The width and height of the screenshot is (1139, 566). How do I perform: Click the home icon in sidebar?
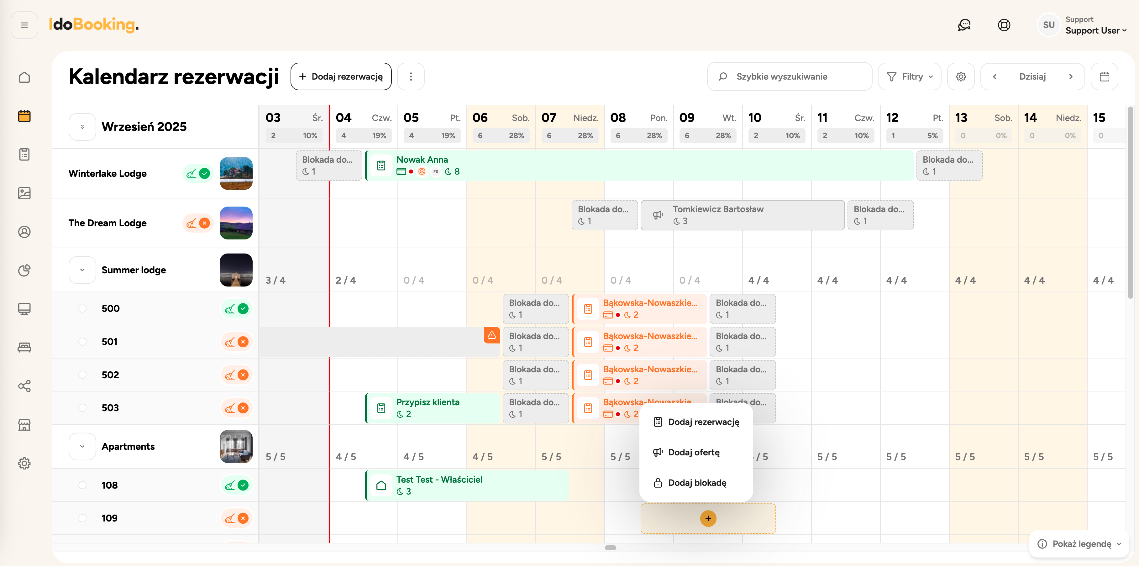pos(24,77)
